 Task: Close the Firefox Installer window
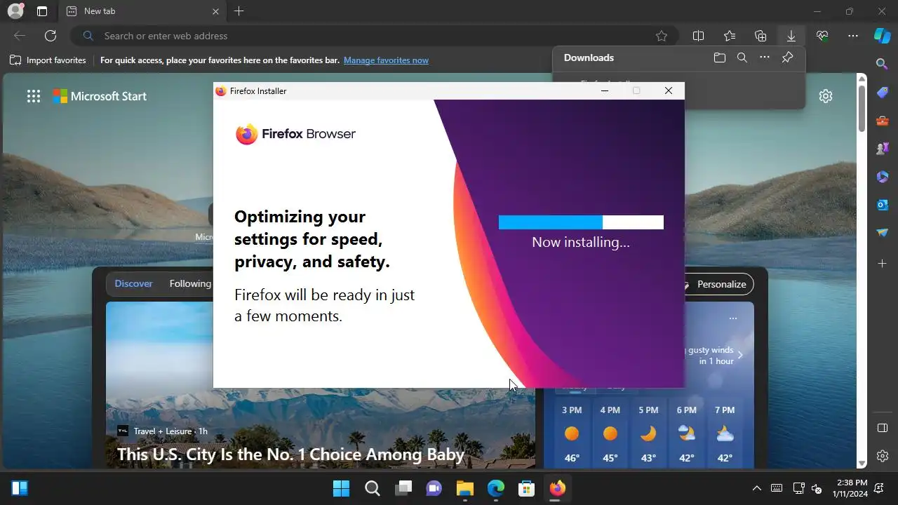point(669,90)
